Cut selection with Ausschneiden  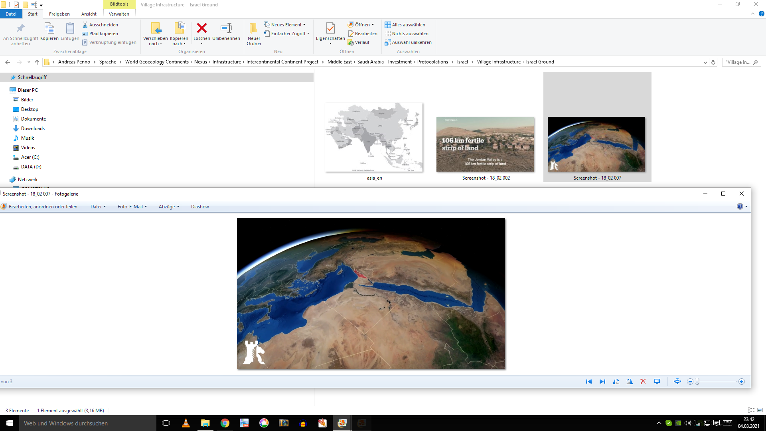(100, 25)
